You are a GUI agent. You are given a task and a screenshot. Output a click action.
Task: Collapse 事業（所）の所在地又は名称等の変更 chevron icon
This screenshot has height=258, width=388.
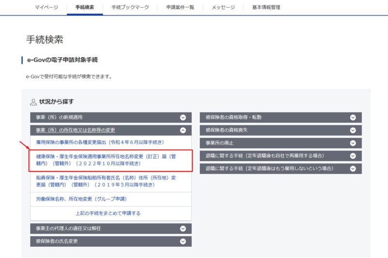click(183, 130)
